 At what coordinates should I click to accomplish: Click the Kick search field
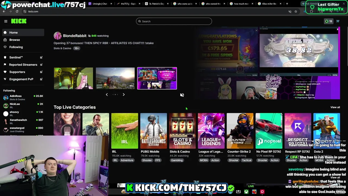pos(174,21)
